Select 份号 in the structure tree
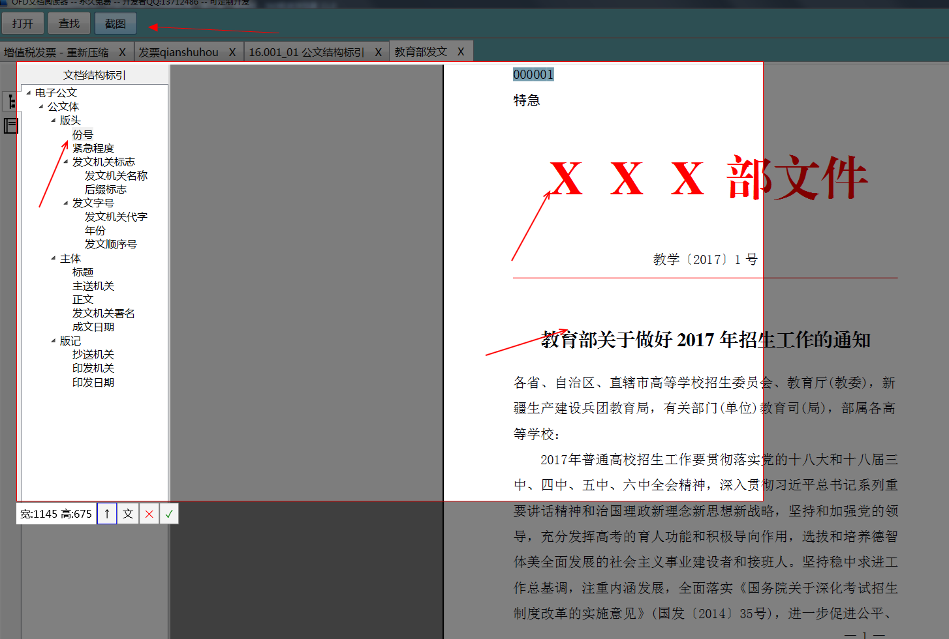Viewport: 949px width, 639px height. (x=83, y=134)
